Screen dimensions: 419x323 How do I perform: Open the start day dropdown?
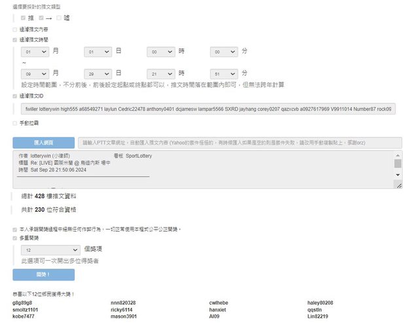pyautogui.click(x=98, y=51)
